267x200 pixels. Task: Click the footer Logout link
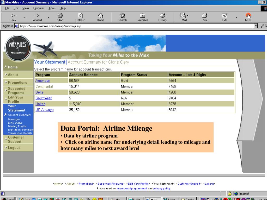pos(209,184)
